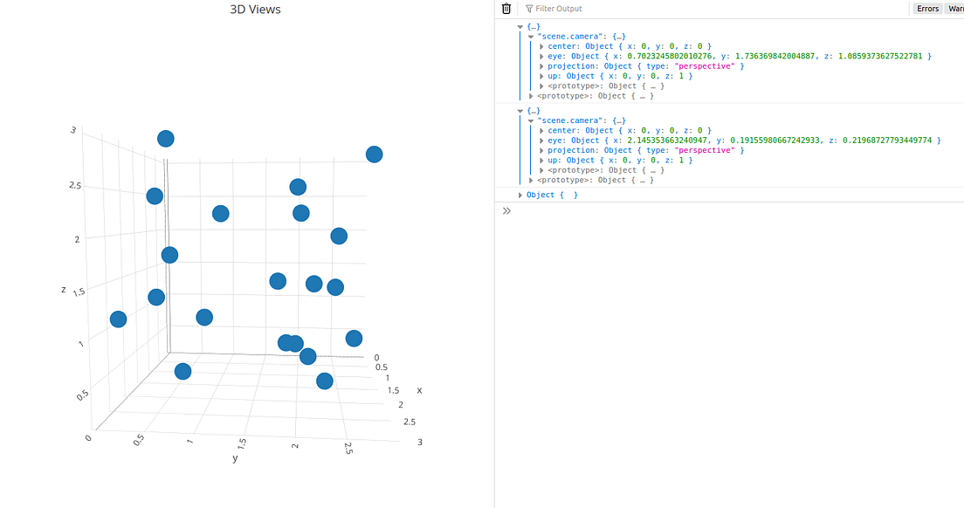This screenshot has height=508, width=964.
Task: Collapse the second logged {…} object
Action: pyautogui.click(x=521, y=110)
